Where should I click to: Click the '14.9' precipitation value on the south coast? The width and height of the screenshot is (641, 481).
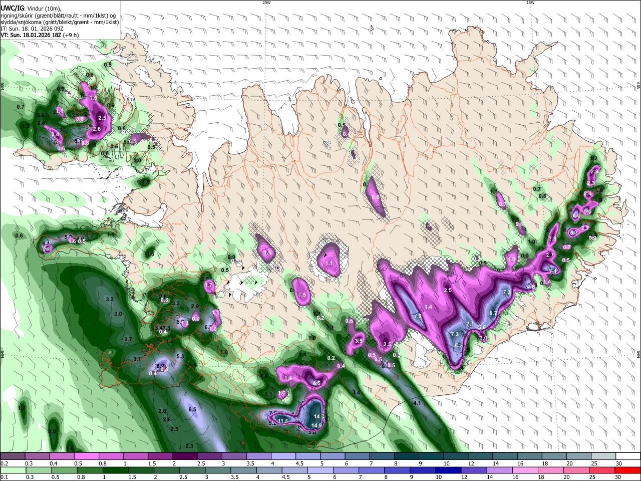316,425
